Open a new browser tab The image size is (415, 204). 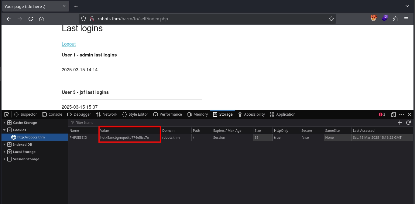pos(76,6)
